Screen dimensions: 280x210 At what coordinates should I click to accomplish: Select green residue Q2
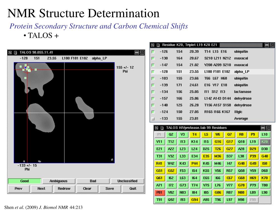point(171,135)
